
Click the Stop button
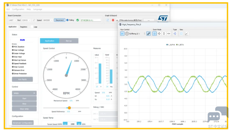pos(24,104)
